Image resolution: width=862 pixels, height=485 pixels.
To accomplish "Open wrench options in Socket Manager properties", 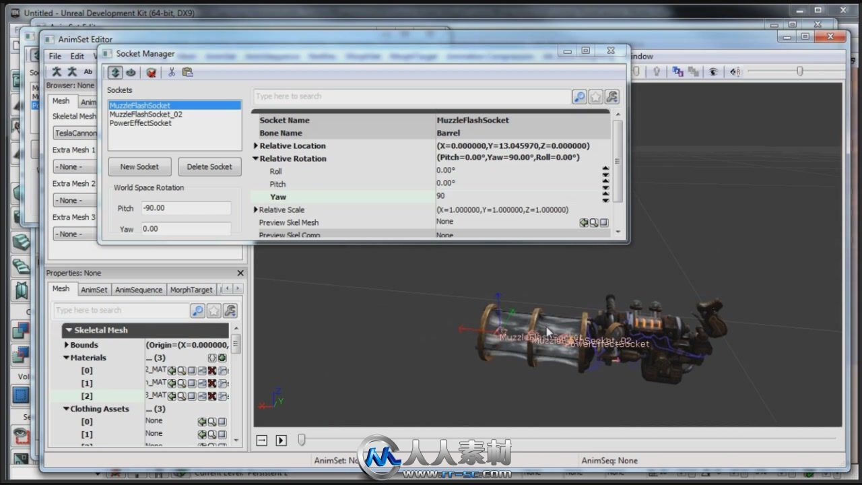I will [x=611, y=97].
